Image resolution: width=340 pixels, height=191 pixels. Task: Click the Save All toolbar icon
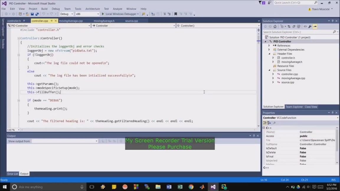point(37,14)
